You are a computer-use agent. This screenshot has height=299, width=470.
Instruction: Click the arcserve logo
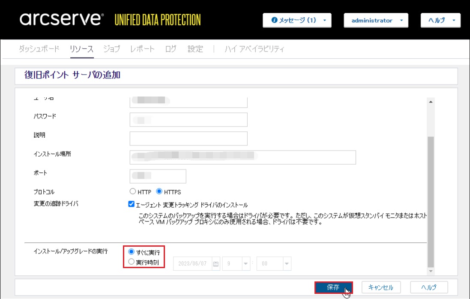click(x=61, y=19)
